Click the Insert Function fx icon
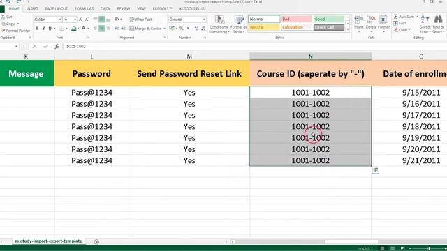The width and height of the screenshot is (447, 251). coord(57,47)
